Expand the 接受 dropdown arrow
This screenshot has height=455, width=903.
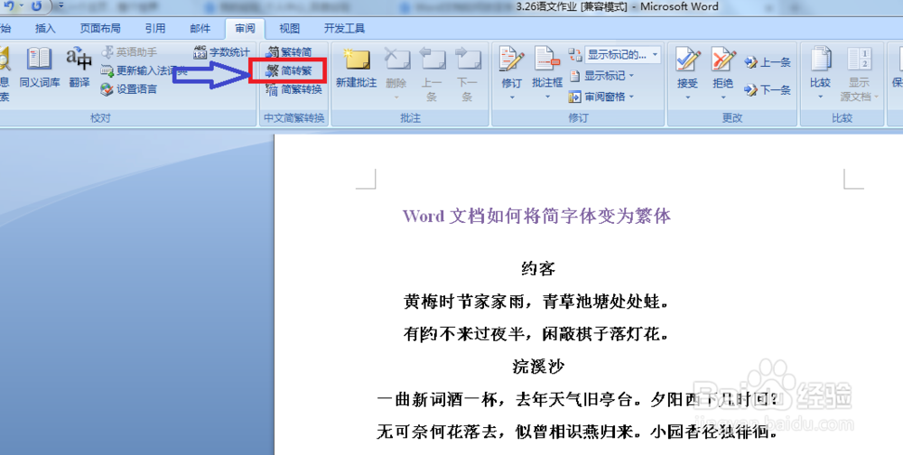coord(687,97)
